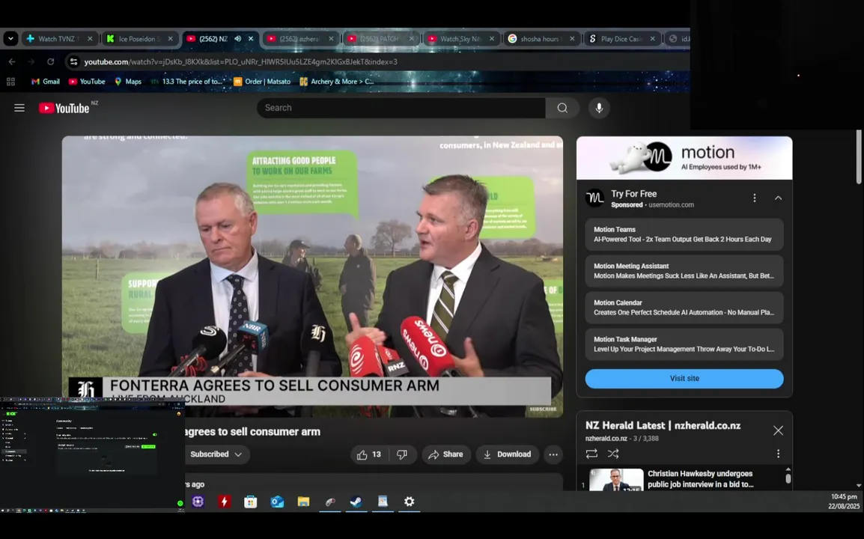Open the game controller taskbar app
This screenshot has width=864, height=539.
[x=330, y=502]
